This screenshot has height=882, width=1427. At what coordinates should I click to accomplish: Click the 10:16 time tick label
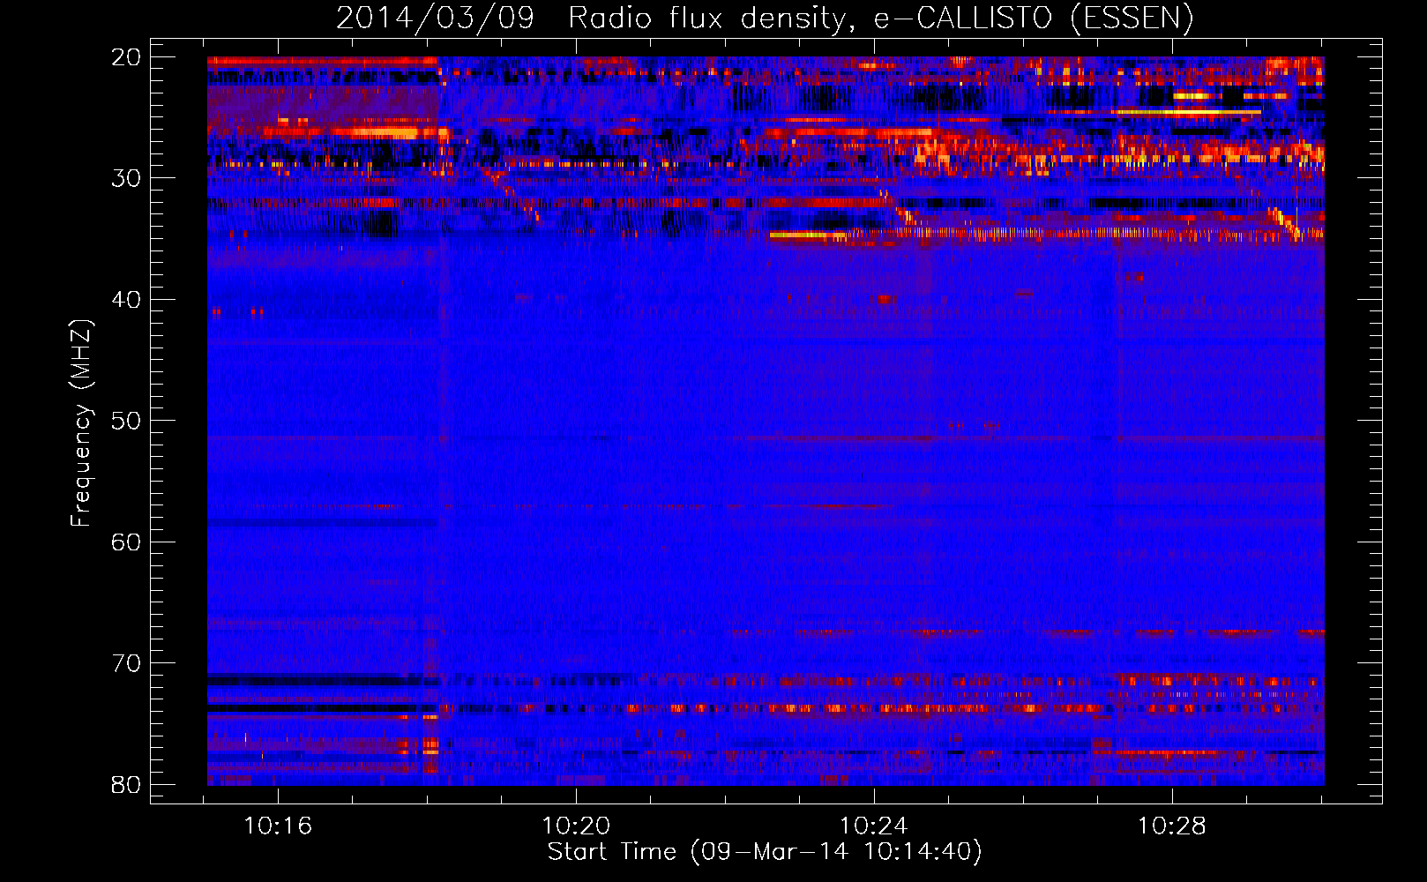click(278, 826)
